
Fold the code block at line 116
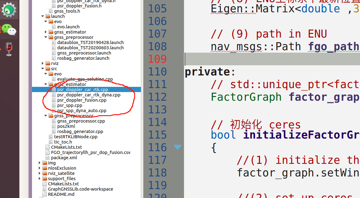177,147
